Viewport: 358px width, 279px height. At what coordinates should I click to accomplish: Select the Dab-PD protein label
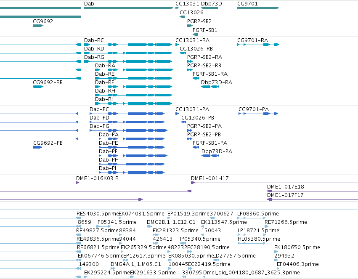(x=99, y=118)
